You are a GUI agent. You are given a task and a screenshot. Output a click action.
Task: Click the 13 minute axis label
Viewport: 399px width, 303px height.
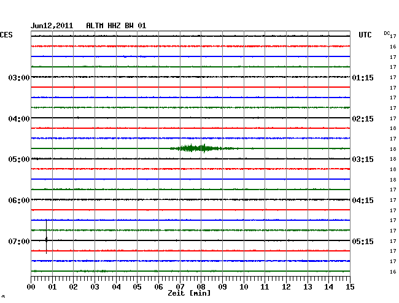tap(308, 287)
